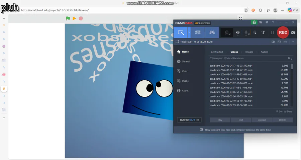Viewport: 301px width, 160px height.
Task: Open output folder icon in Bandicam title bar
Action: (x=261, y=22)
